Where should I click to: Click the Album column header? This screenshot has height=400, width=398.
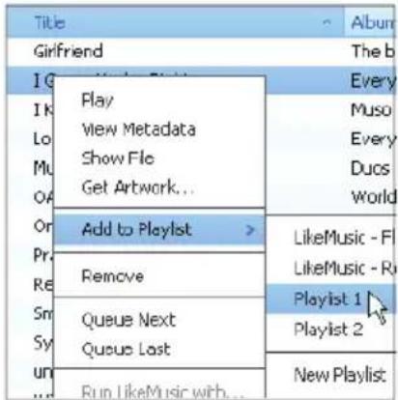(x=370, y=22)
